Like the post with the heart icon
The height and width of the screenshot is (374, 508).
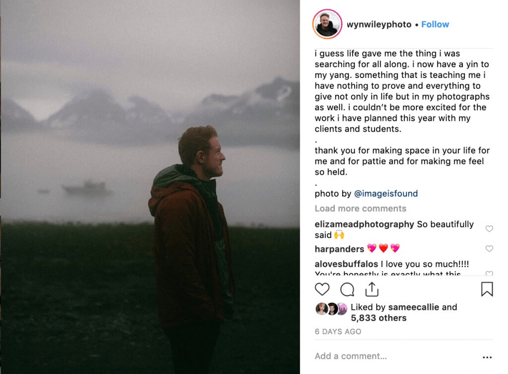point(322,289)
